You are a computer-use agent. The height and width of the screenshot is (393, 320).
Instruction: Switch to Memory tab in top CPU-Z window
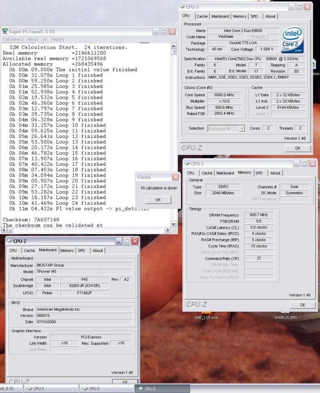tap(240, 16)
